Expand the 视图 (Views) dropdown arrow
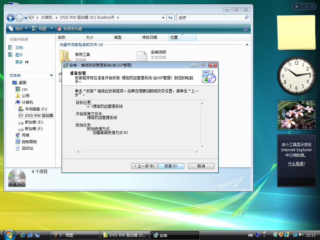 [52, 28]
